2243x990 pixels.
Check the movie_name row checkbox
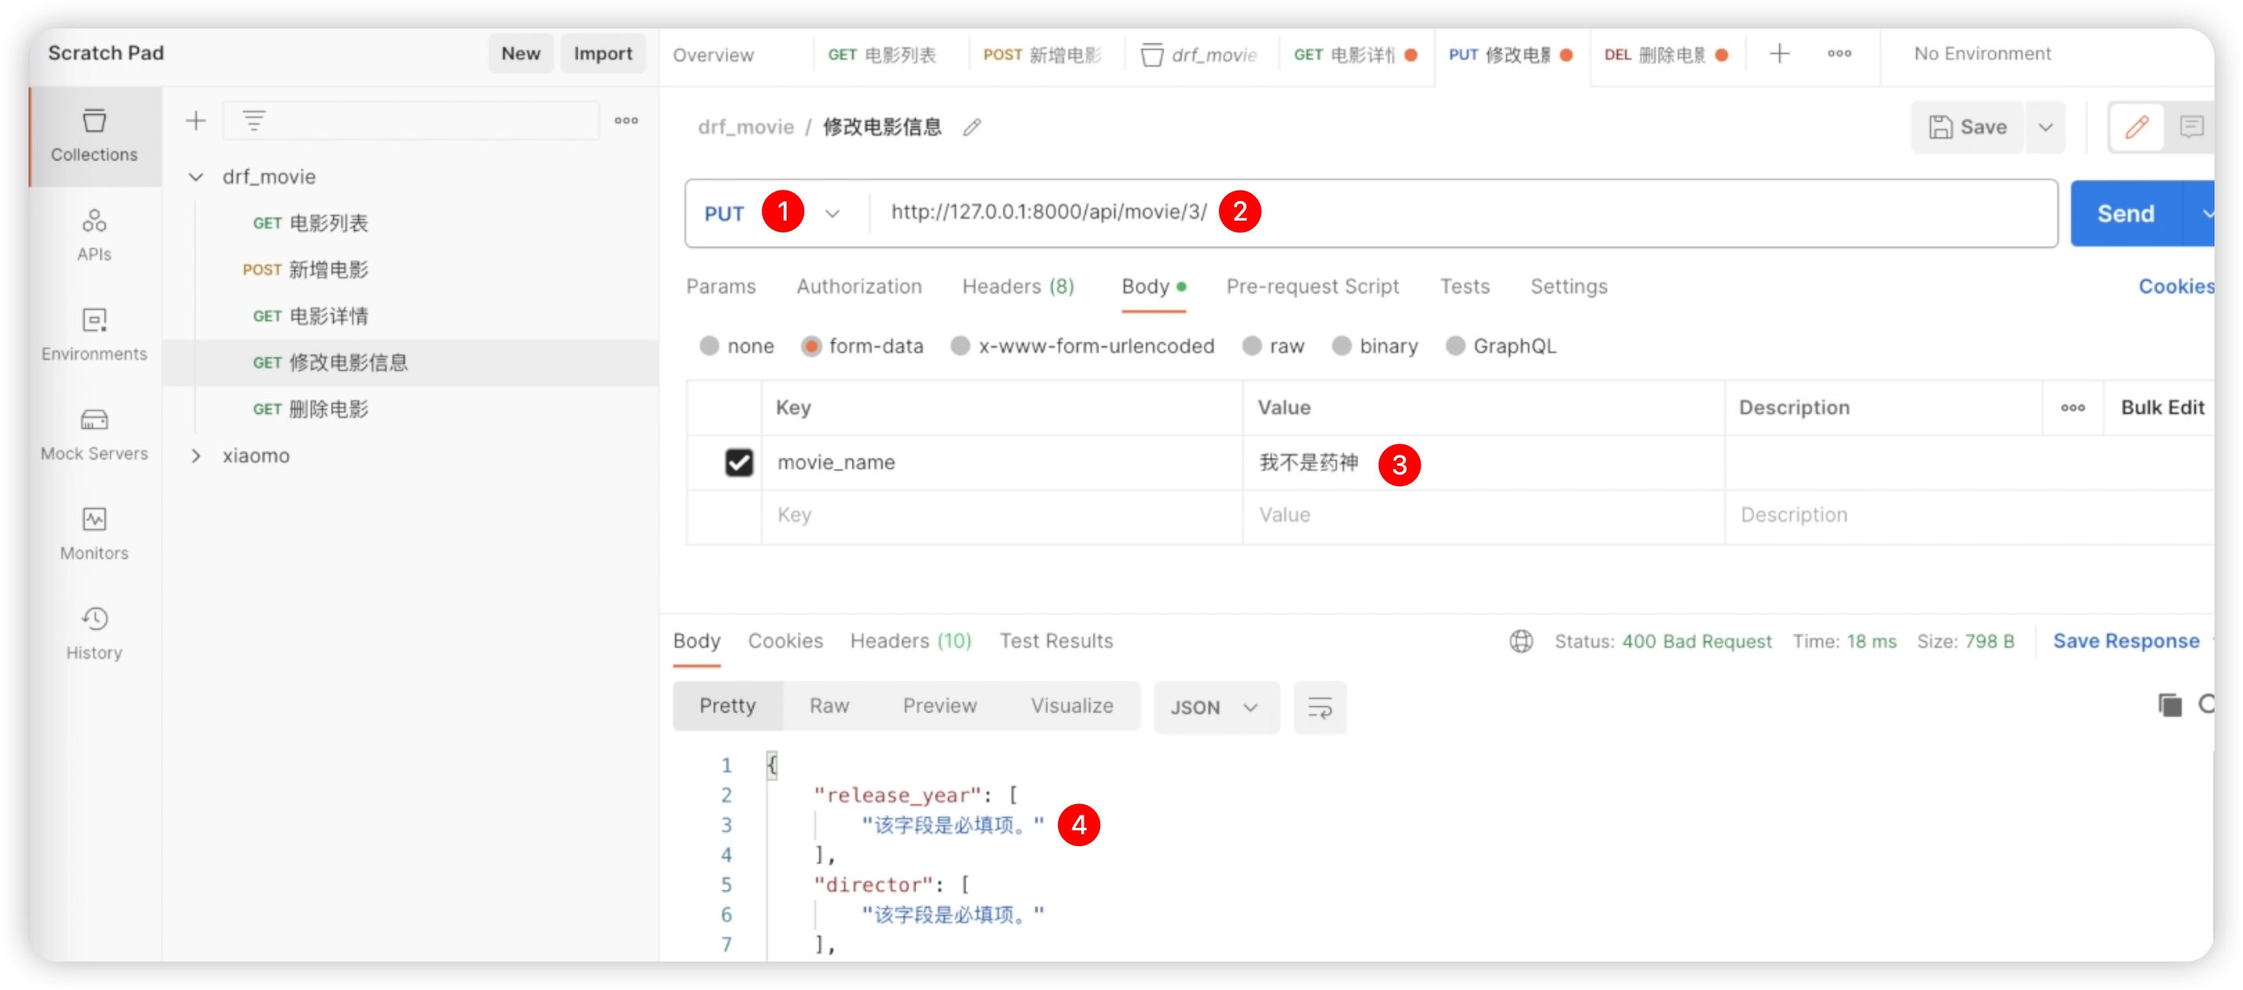point(738,462)
